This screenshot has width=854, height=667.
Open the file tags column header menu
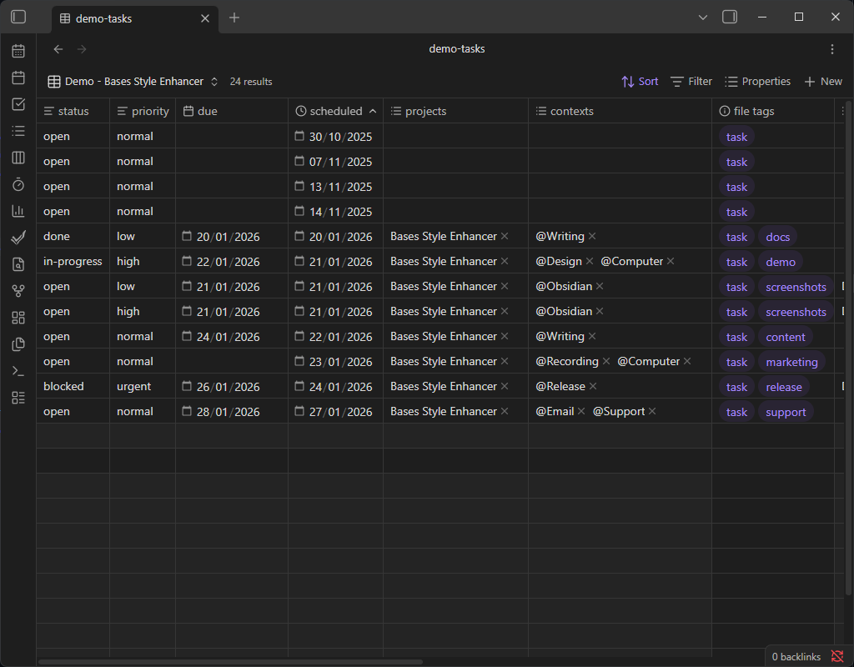tap(773, 111)
